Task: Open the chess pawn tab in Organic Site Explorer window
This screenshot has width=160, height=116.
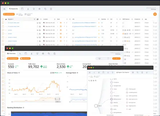Action: pyautogui.click(x=108, y=72)
